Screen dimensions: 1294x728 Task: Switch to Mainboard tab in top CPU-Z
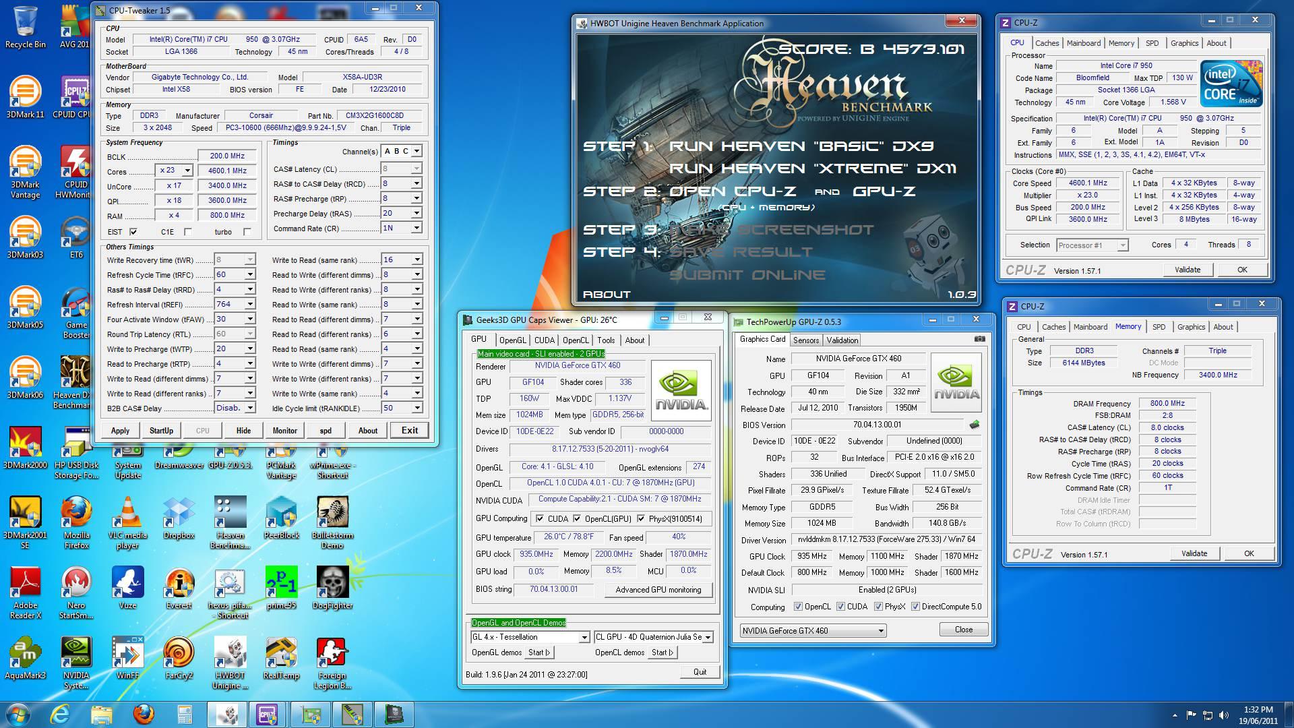point(1083,43)
